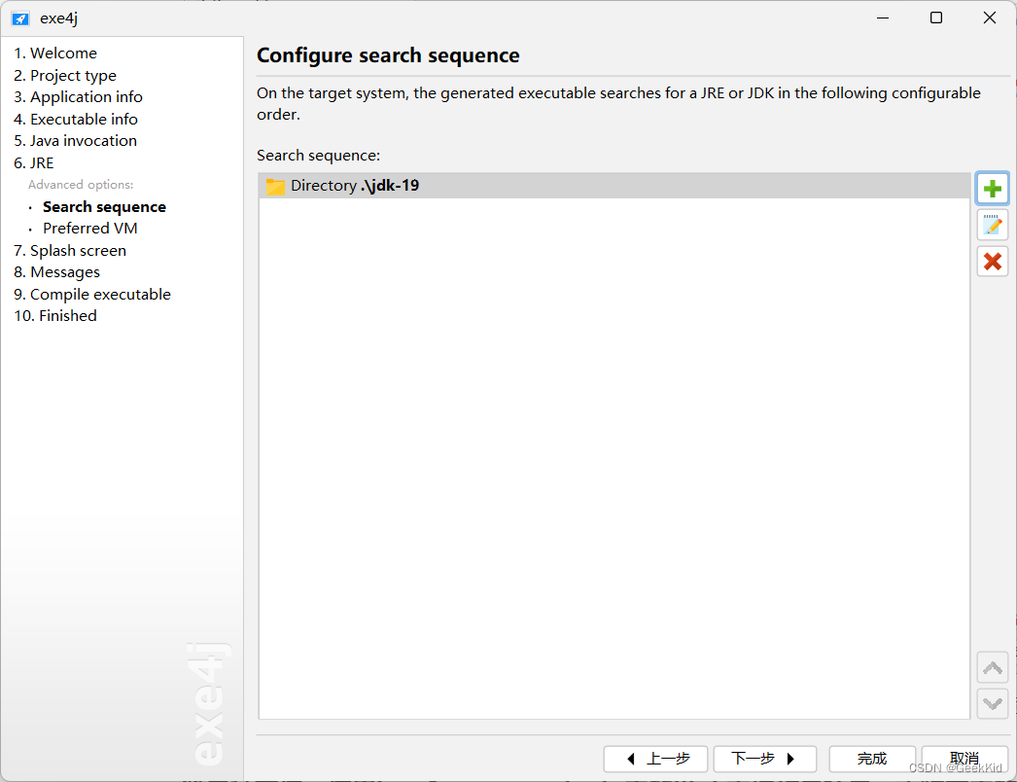Select the Directory .\jdk-19 entry
1017x782 pixels.
[x=614, y=186]
